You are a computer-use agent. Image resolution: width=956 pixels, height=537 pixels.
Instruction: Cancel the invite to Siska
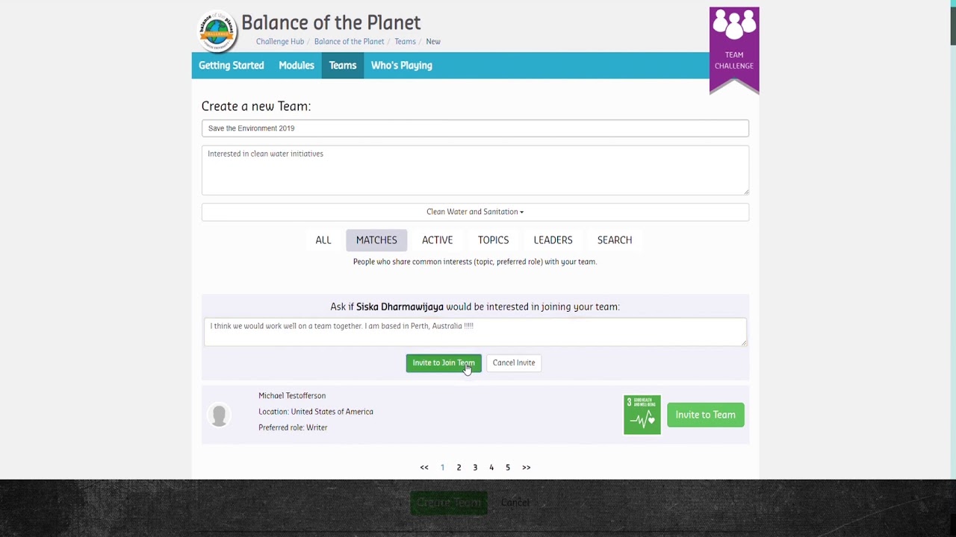click(x=514, y=362)
